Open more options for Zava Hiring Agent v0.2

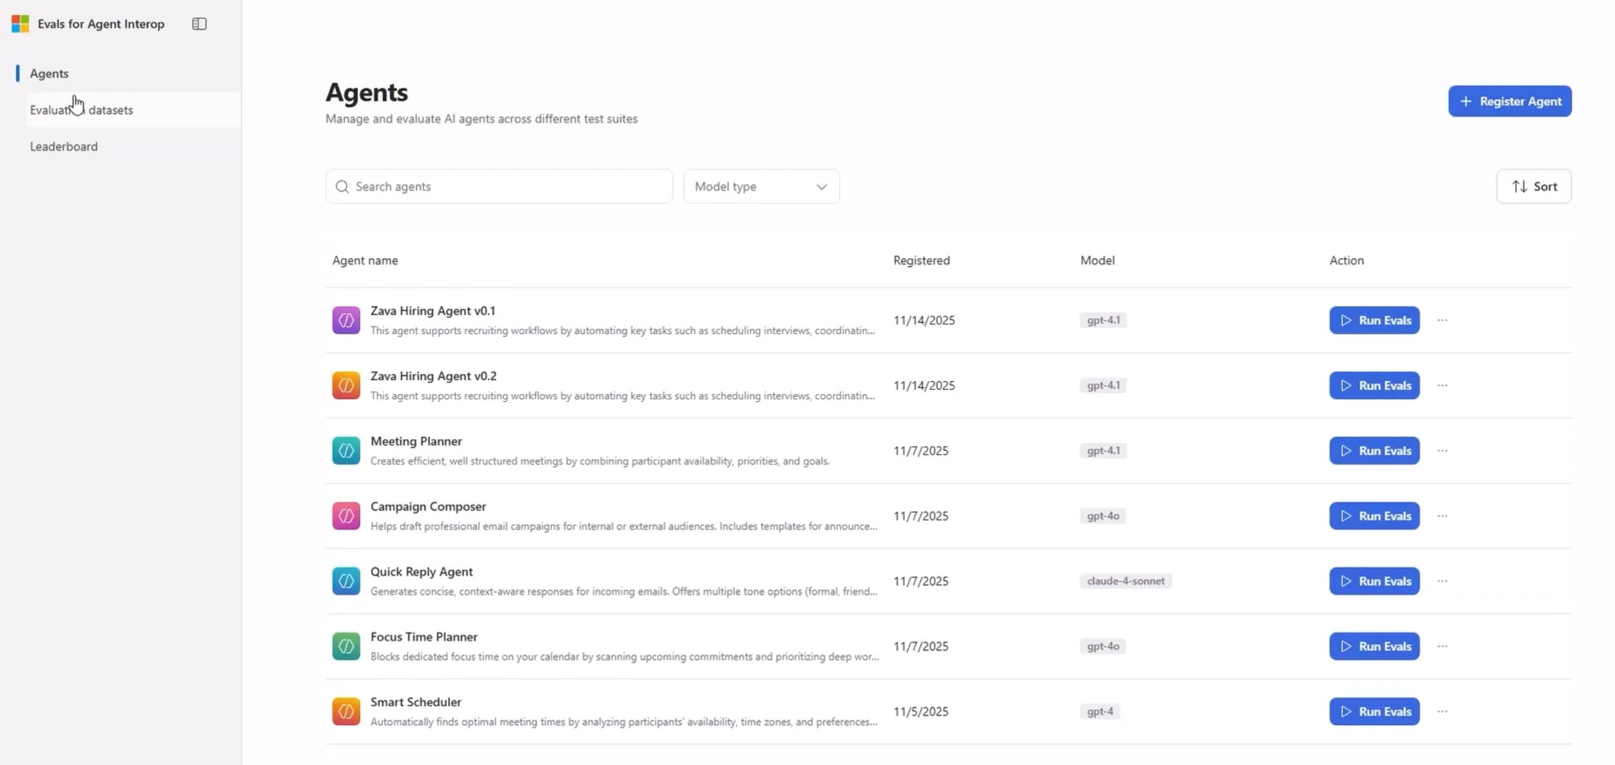point(1443,385)
